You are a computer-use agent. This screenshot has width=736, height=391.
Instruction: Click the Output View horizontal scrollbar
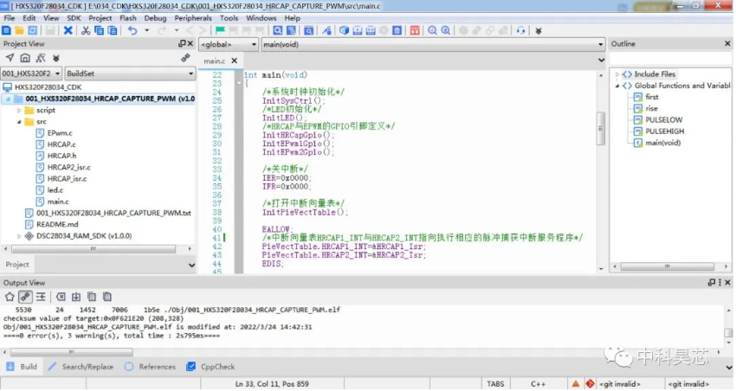(x=71, y=352)
